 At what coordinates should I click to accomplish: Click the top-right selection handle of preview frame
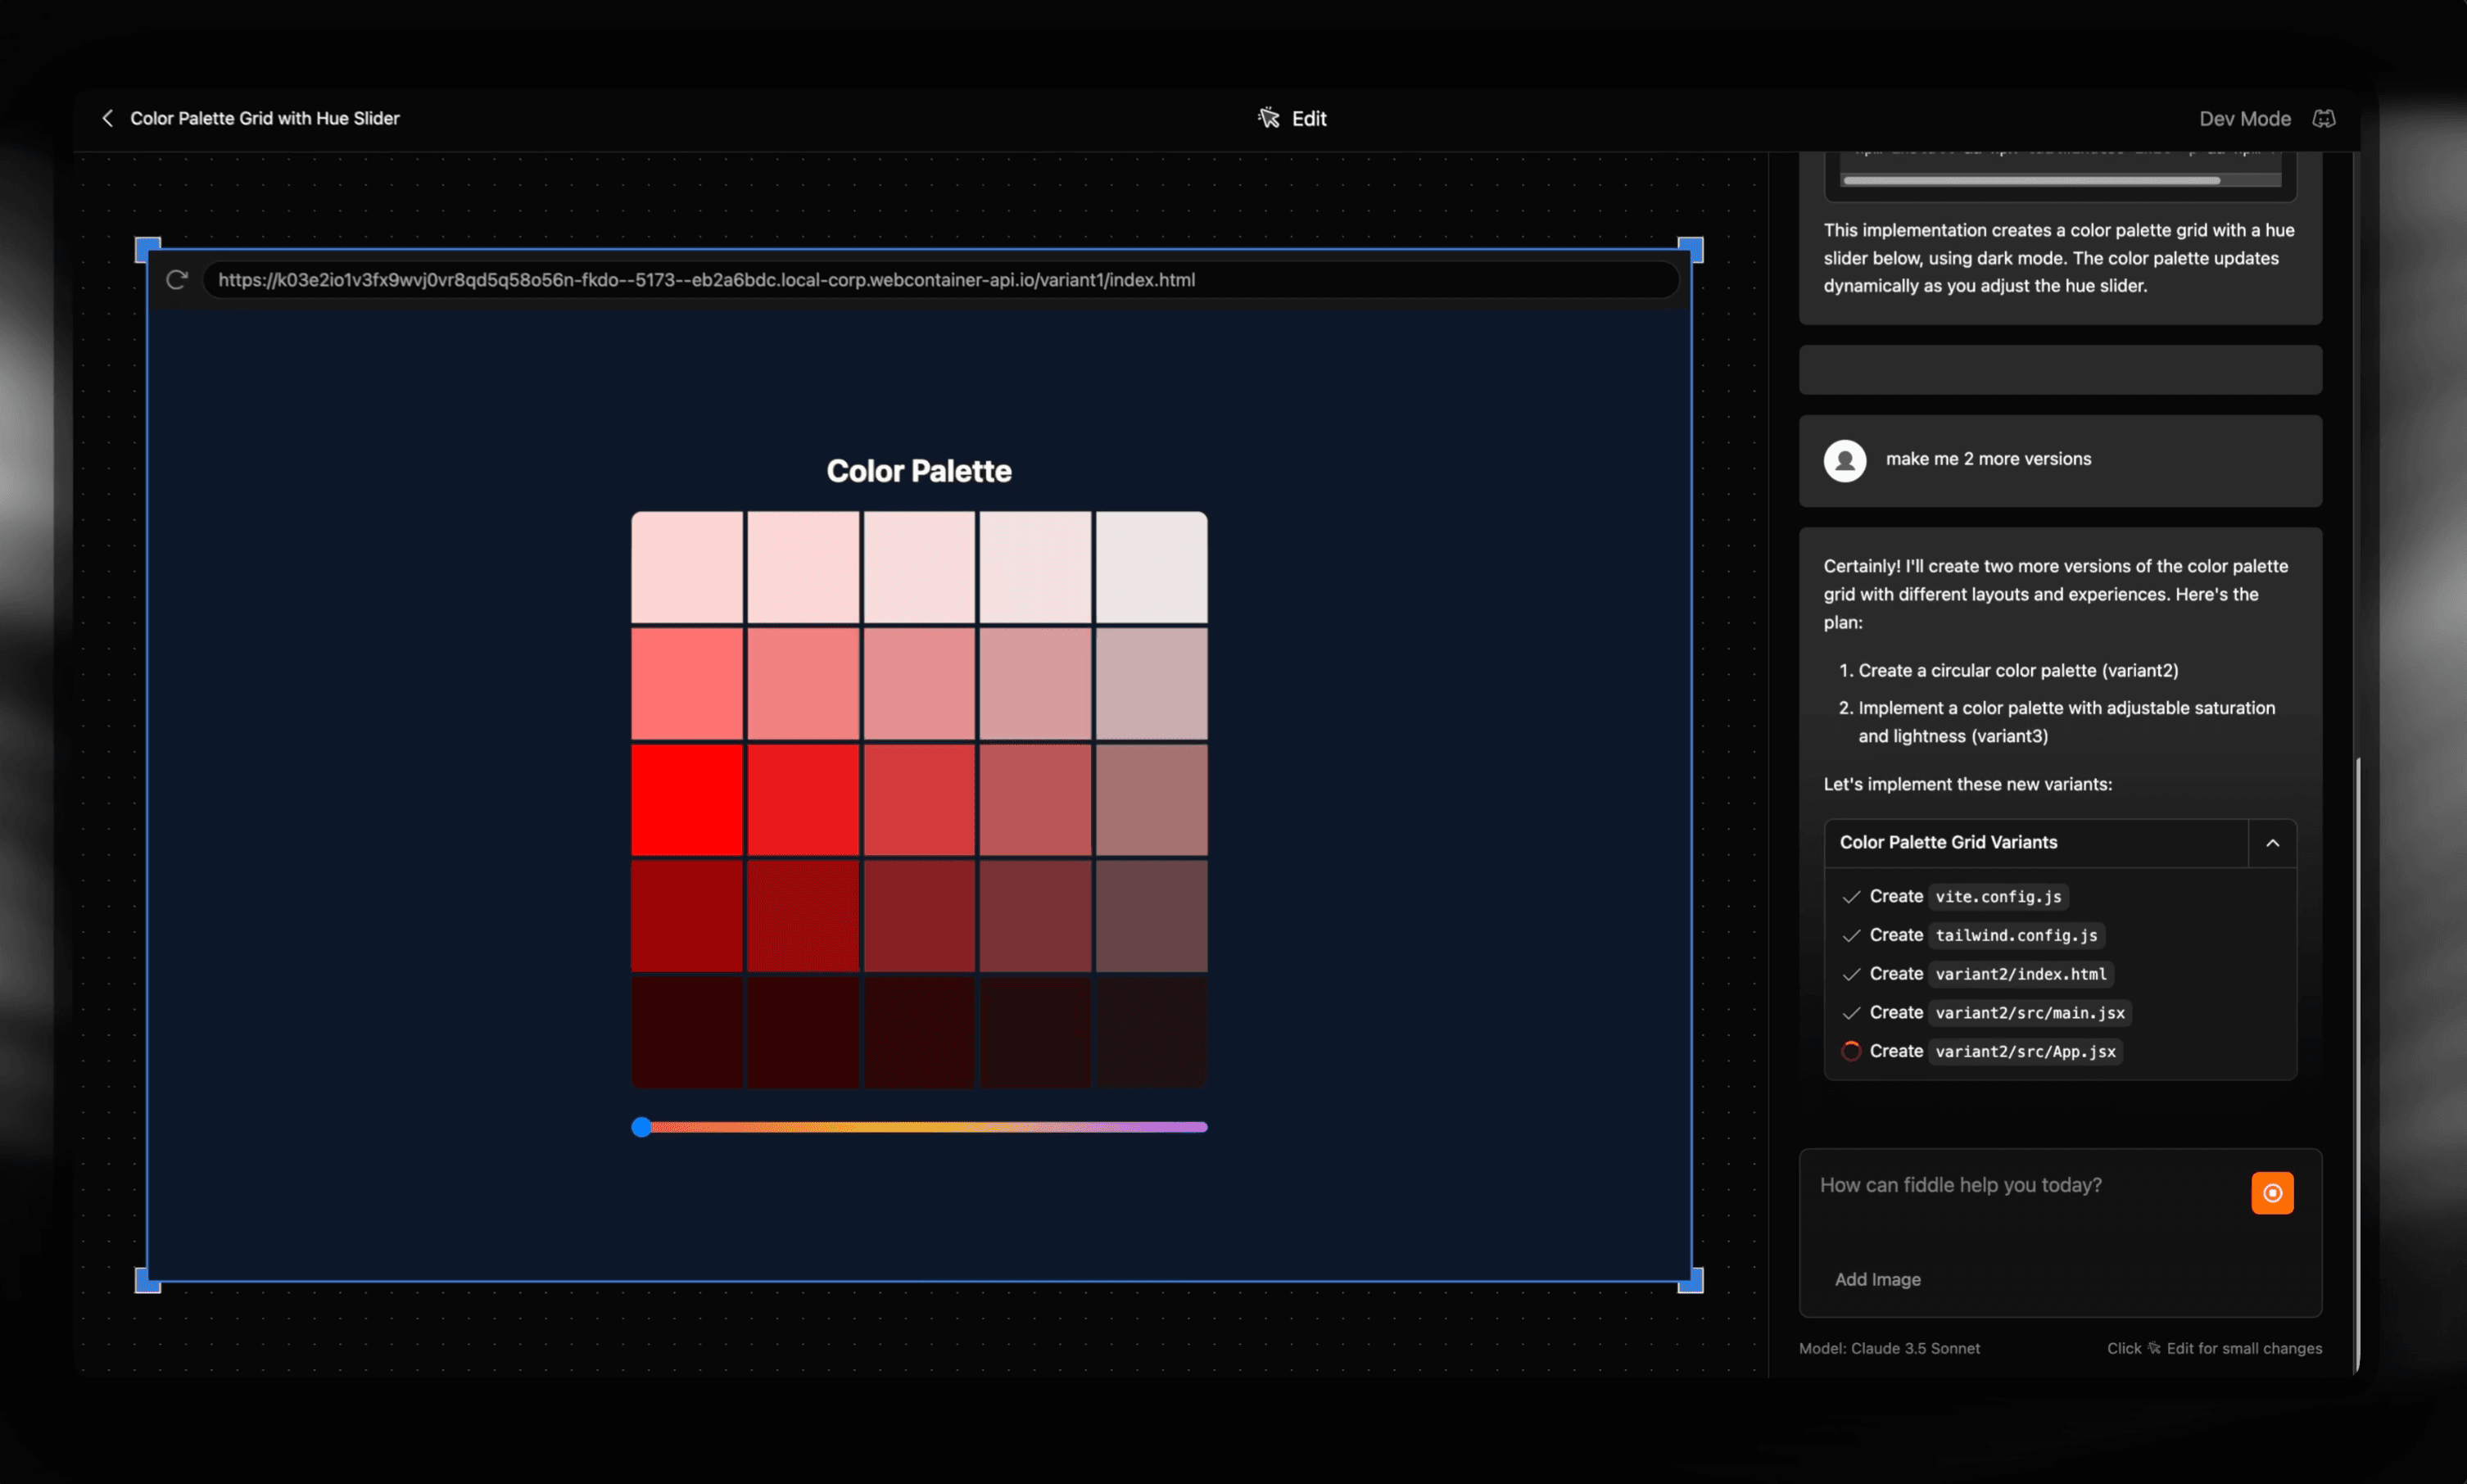1690,249
